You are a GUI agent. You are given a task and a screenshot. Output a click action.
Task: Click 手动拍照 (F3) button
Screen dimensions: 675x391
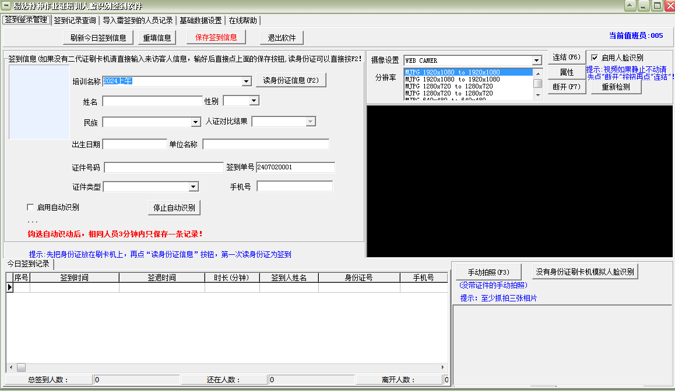[x=488, y=272]
